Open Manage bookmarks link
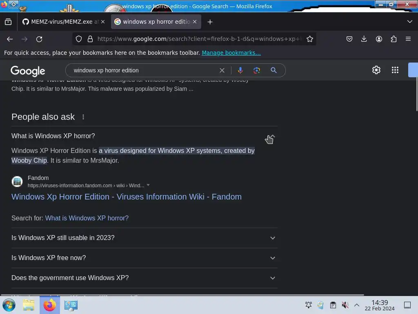The width and height of the screenshot is (418, 314). click(231, 53)
